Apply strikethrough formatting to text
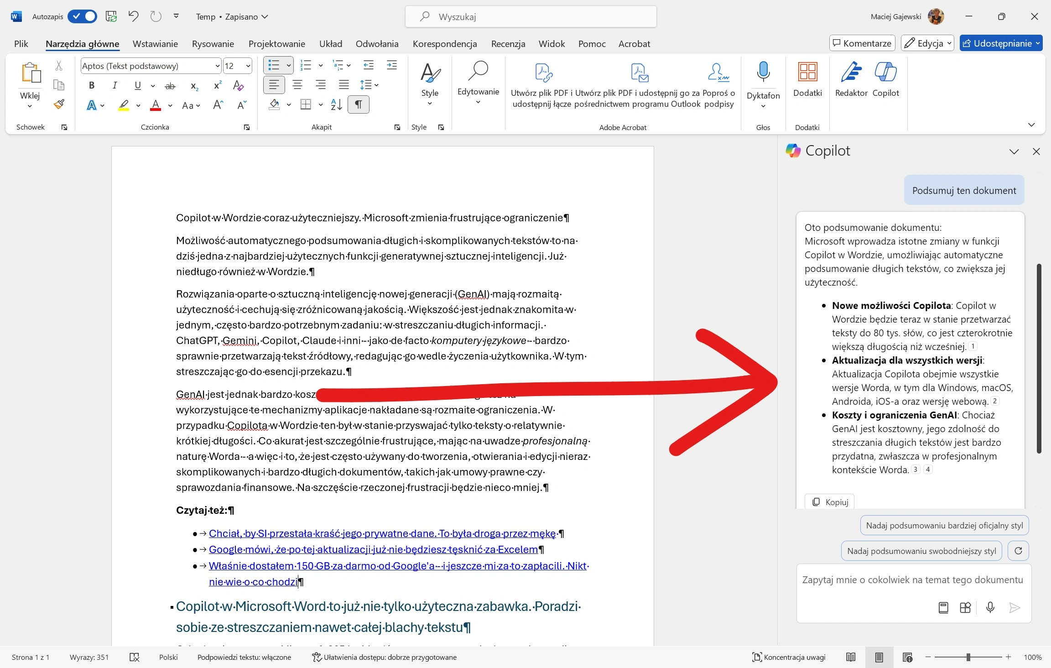Screen dimensions: 1051x668 [170, 85]
